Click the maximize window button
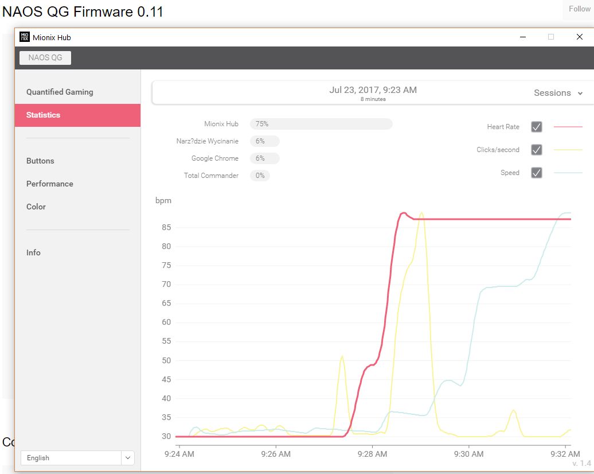 coord(551,37)
